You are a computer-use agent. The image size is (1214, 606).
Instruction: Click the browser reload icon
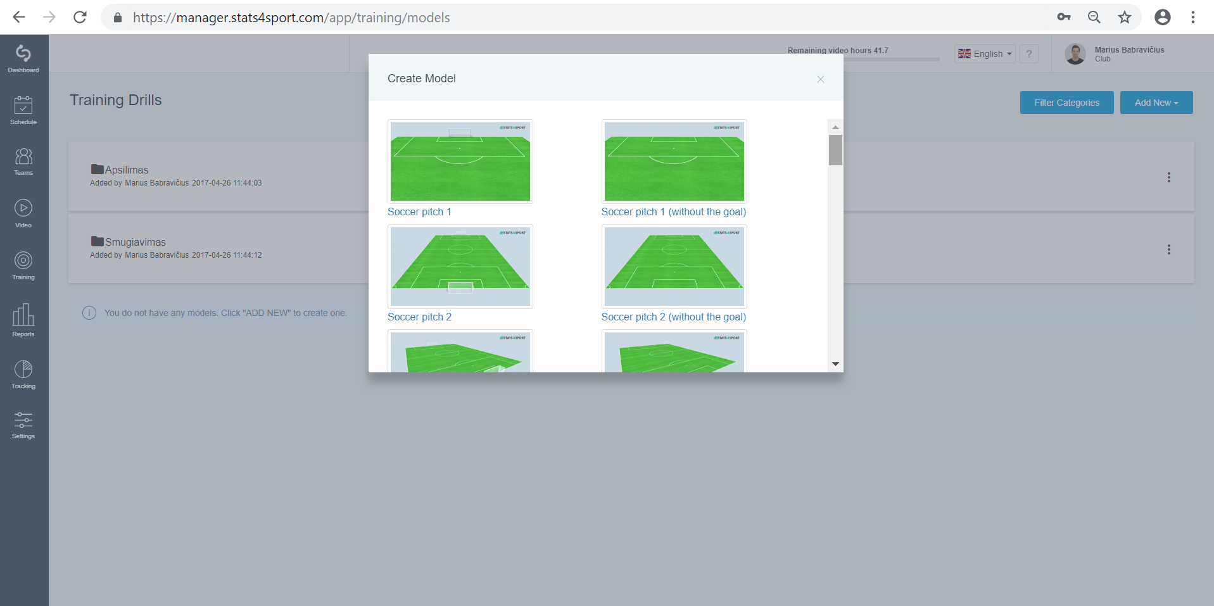coord(80,17)
